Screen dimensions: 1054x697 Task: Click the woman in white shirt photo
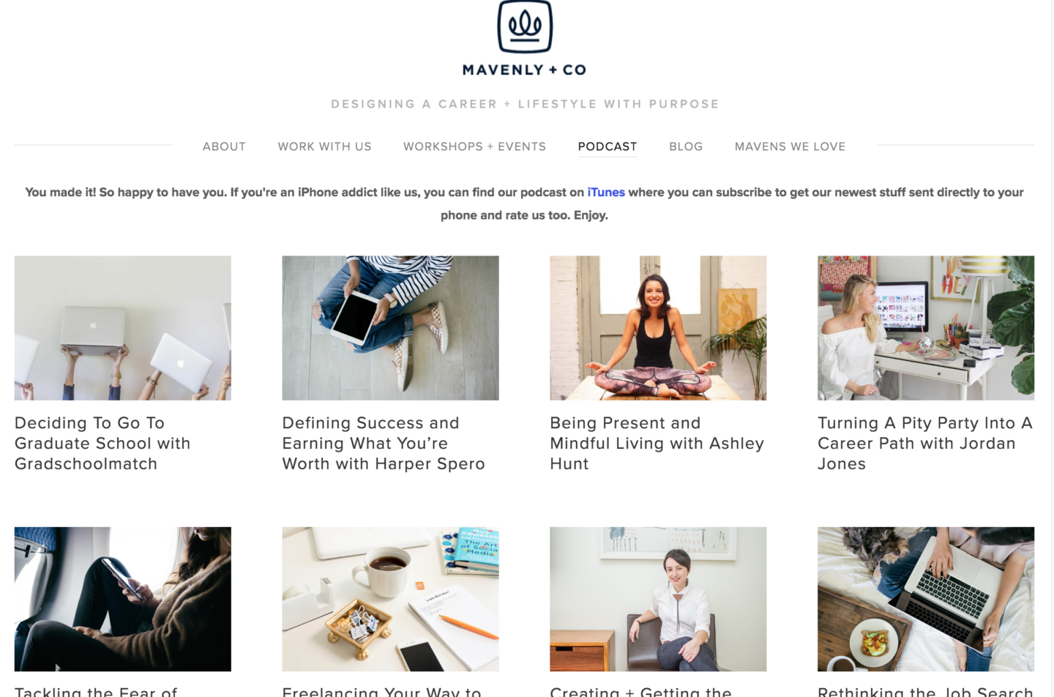click(658, 599)
